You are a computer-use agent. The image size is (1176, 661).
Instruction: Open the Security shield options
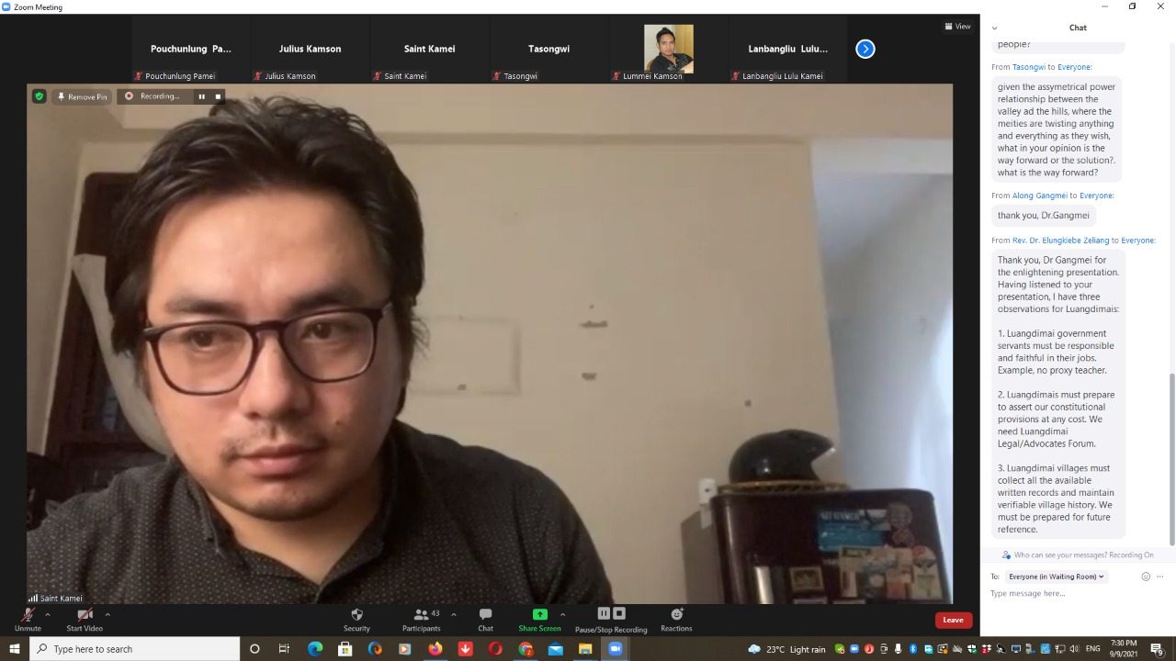point(356,615)
